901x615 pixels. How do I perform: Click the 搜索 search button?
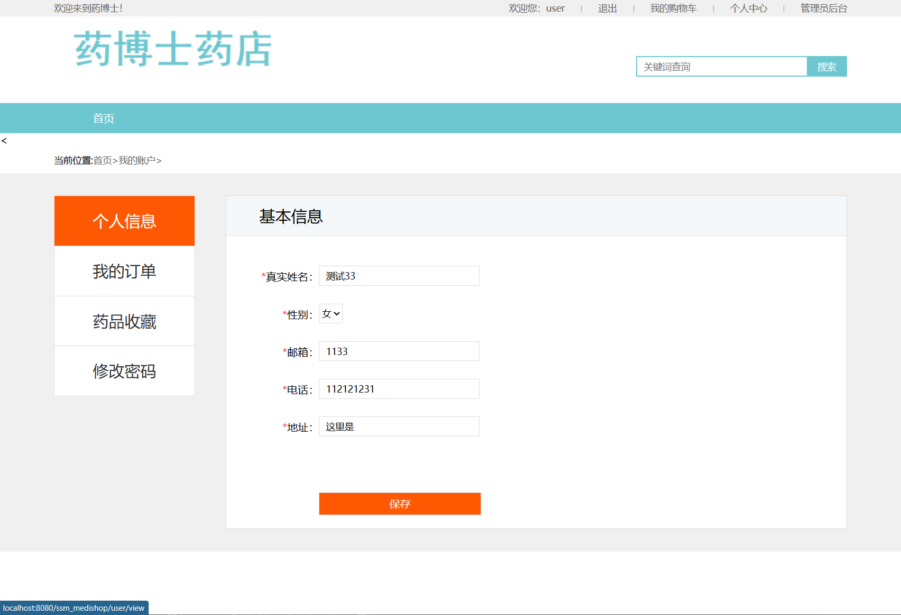pyautogui.click(x=826, y=66)
